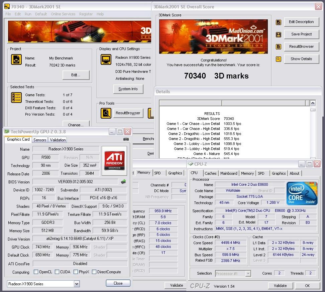Click the Edit Description button
This screenshot has width=325, height=292.
point(301,22)
